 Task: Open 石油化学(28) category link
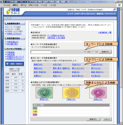point(97,64)
